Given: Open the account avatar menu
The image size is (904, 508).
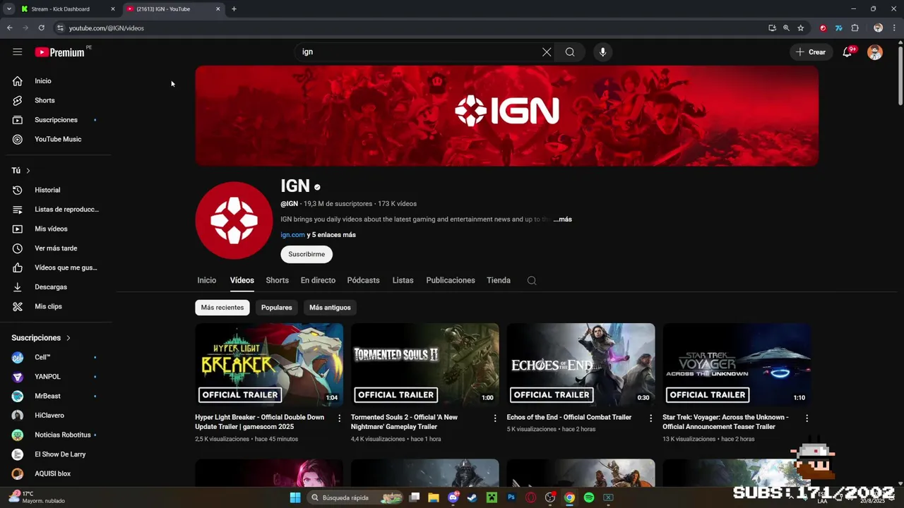Looking at the screenshot, I should point(875,52).
